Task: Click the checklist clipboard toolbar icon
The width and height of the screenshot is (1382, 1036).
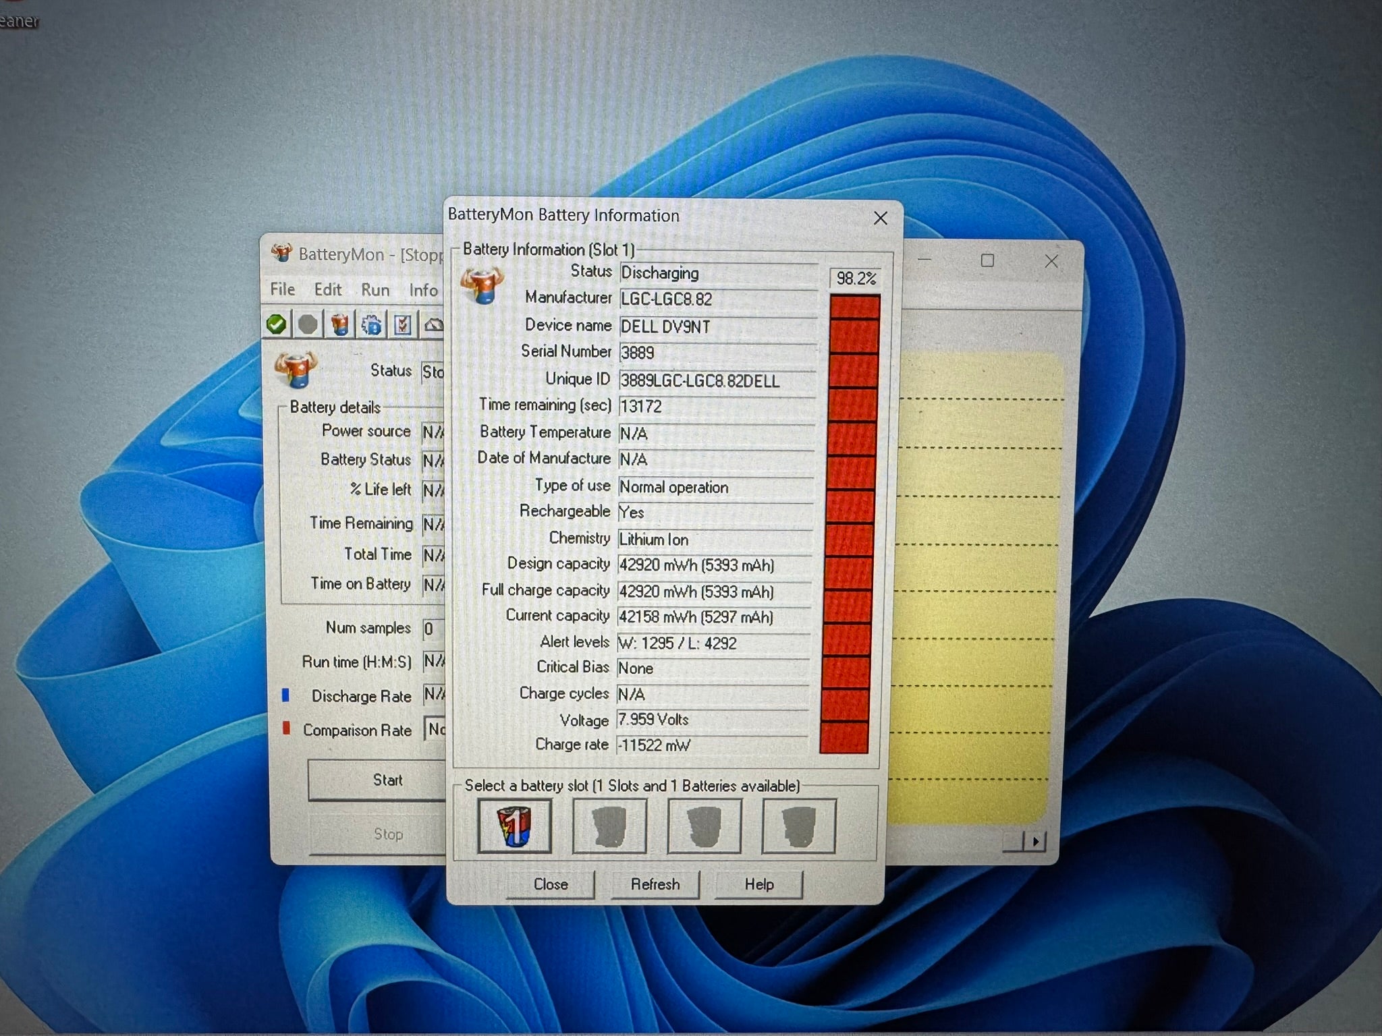Action: point(403,325)
